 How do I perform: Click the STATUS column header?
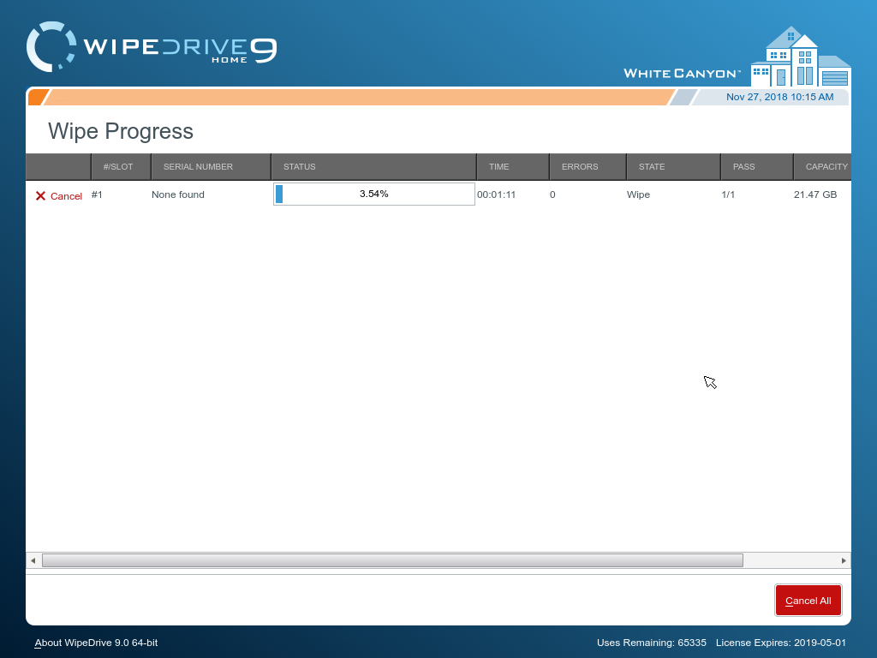click(x=373, y=167)
